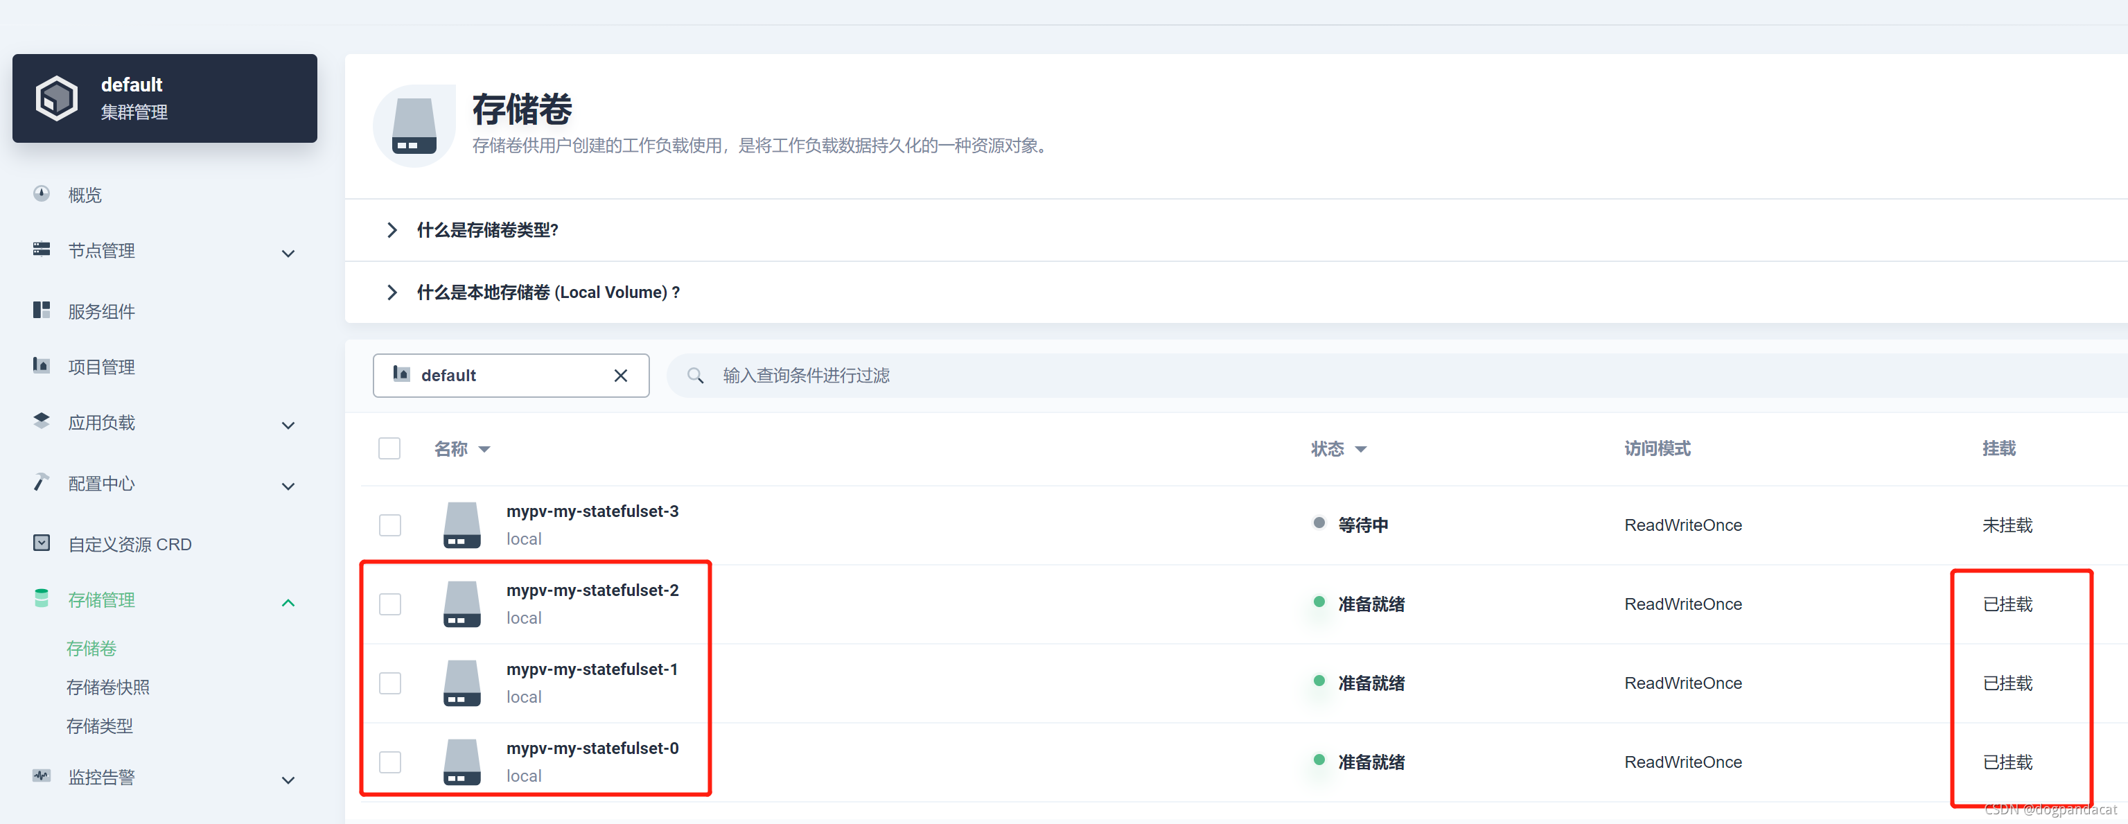Open mypv-my-statefulset-1 volume link

click(592, 669)
